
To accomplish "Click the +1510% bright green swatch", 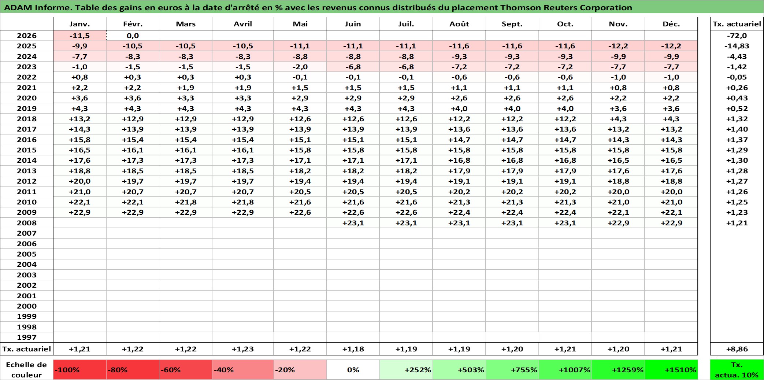I will click(671, 370).
